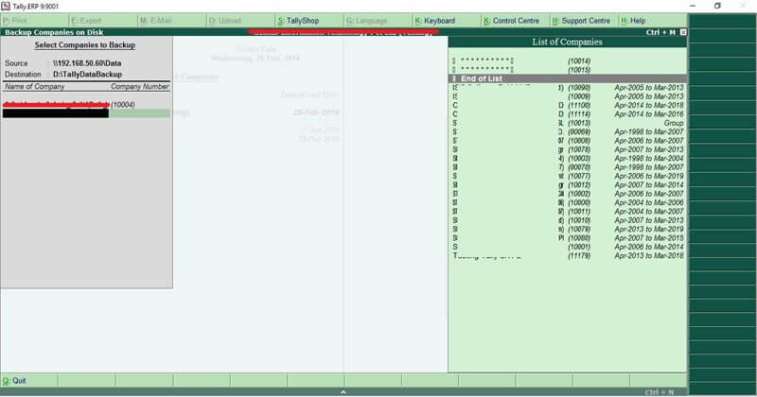
Task: Select the highlighted company name input field
Action: (x=86, y=113)
